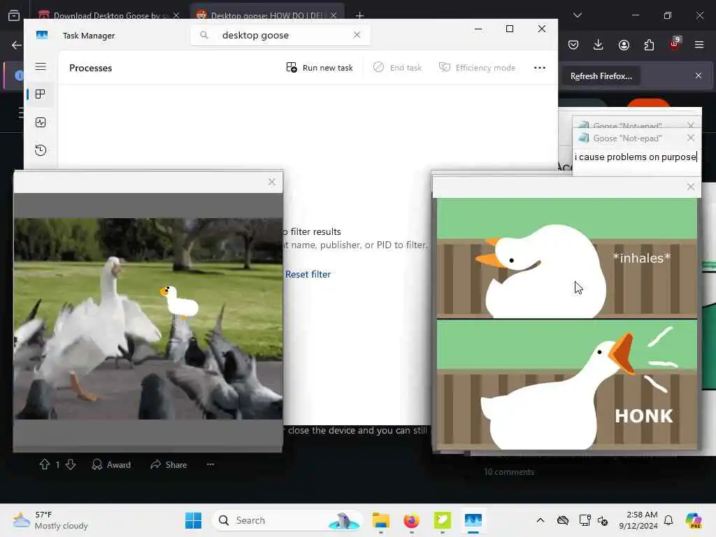Open Firefox application menu
716x537 pixels.
[x=699, y=45]
